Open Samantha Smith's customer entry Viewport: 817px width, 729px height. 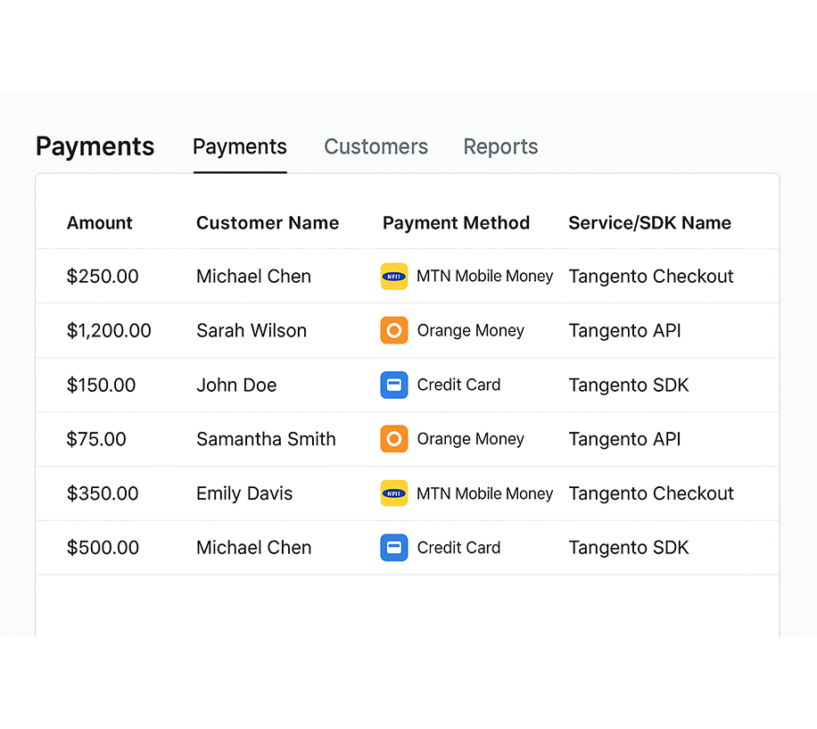coord(266,439)
